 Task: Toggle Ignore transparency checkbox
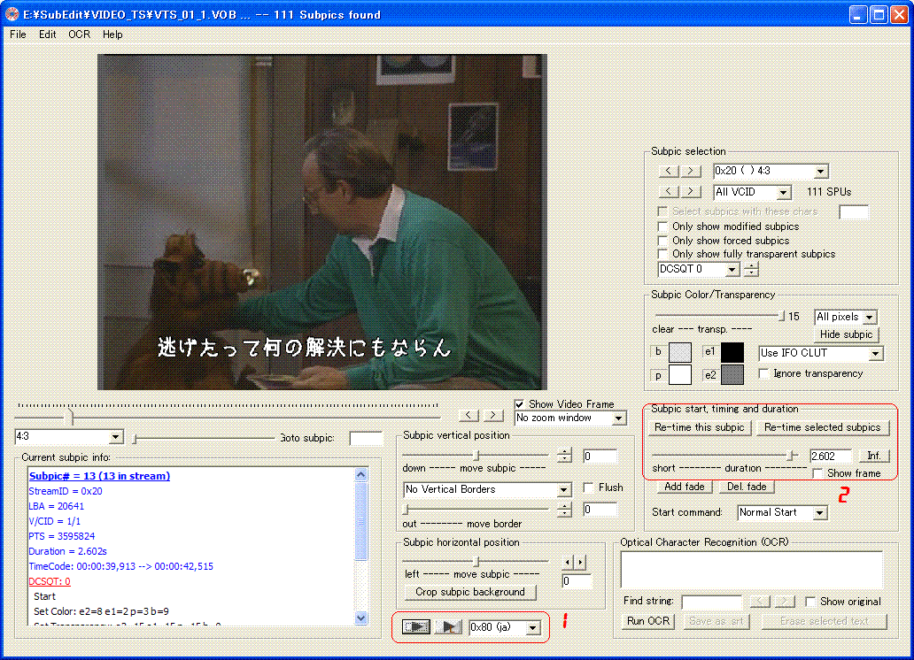click(x=763, y=373)
